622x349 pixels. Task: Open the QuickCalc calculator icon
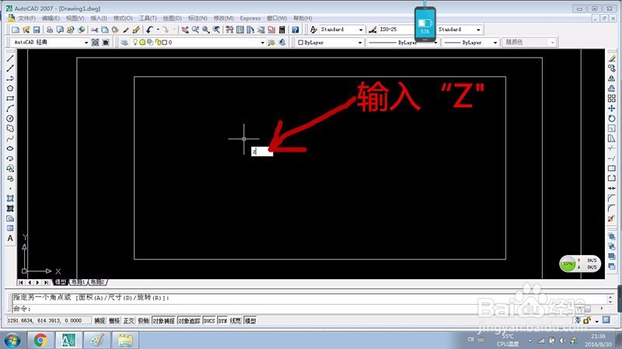[x=281, y=30]
